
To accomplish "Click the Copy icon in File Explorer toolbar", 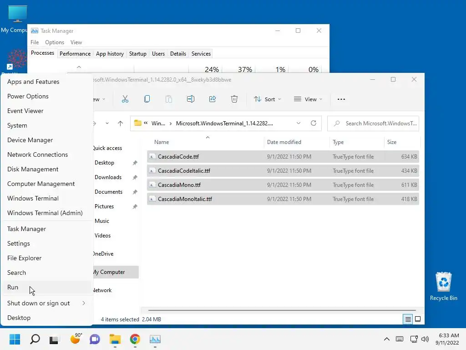I will coord(147,99).
